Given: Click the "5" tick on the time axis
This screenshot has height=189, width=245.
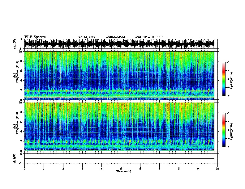Looking at the screenshot, I should (x=121, y=169).
